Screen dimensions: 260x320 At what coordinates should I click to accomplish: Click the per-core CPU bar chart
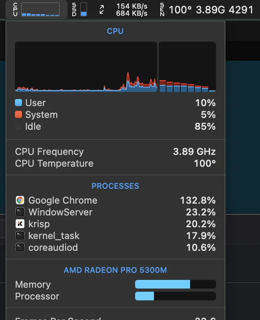(x=187, y=67)
